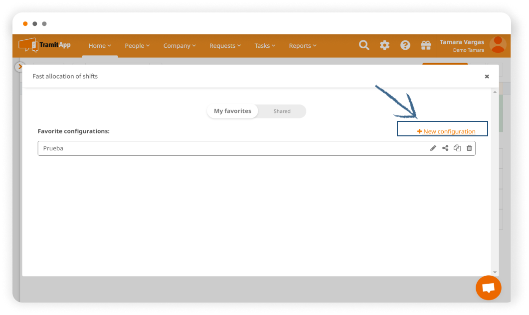529x315 pixels.
Task: Open the search magnifier in header
Action: [x=364, y=45]
